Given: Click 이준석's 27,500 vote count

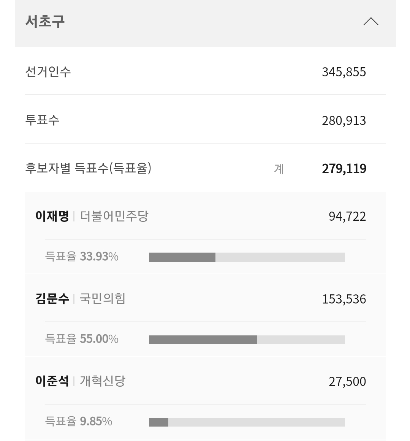Looking at the screenshot, I should (347, 382).
